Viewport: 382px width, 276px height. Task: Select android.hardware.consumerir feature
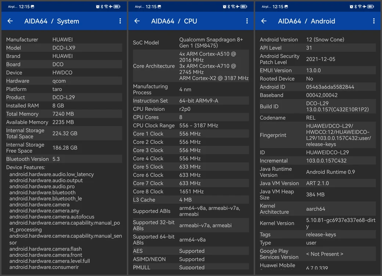coord(44,267)
